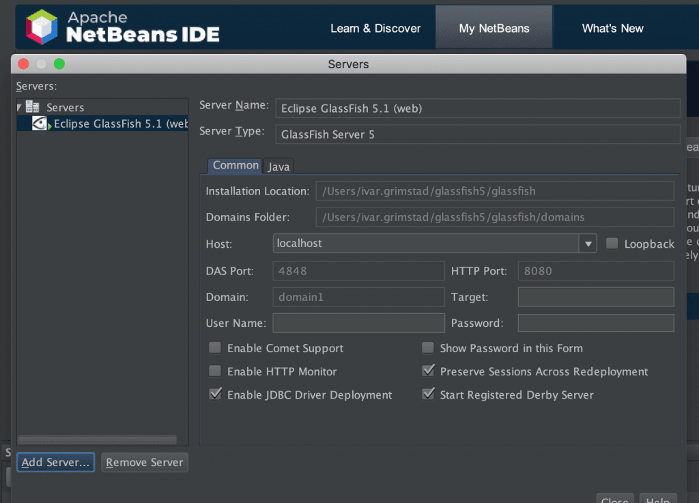Click the Servers node icon in tree
Image resolution: width=699 pixels, height=503 pixels.
[x=32, y=107]
